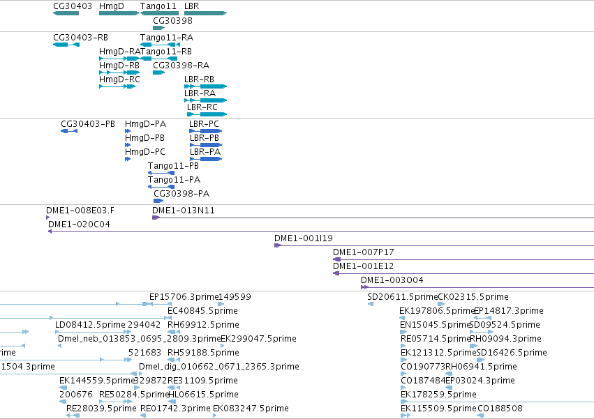
Task: Select the Tango11-PB protein label
Action: [x=173, y=166]
